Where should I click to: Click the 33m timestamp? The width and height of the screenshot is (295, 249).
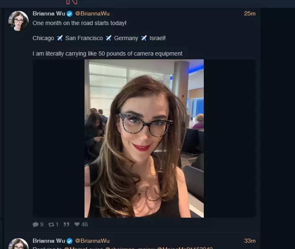pyautogui.click(x=250, y=241)
